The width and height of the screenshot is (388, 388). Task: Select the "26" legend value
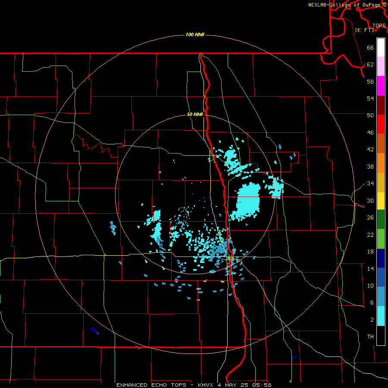[x=370, y=218]
